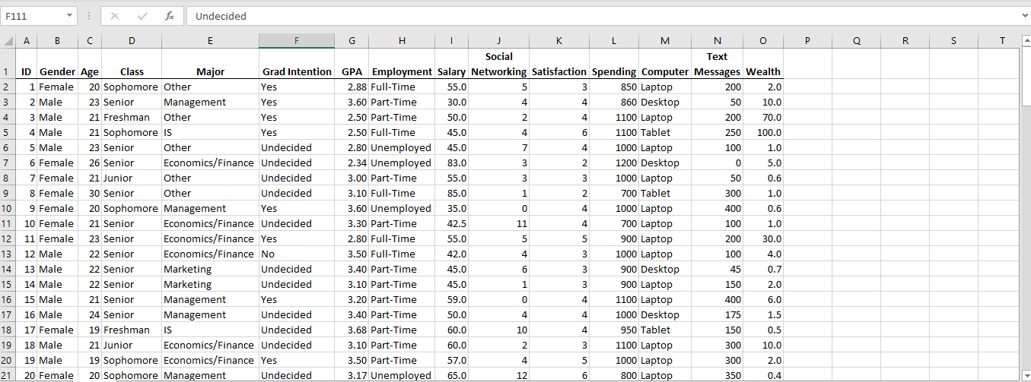Select the Wealth cell 70.0
Viewport: 1031px width, 382px height.
click(763, 117)
